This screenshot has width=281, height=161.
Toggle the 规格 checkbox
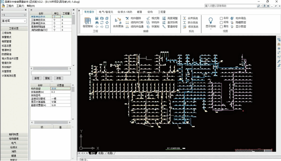(221, 23)
